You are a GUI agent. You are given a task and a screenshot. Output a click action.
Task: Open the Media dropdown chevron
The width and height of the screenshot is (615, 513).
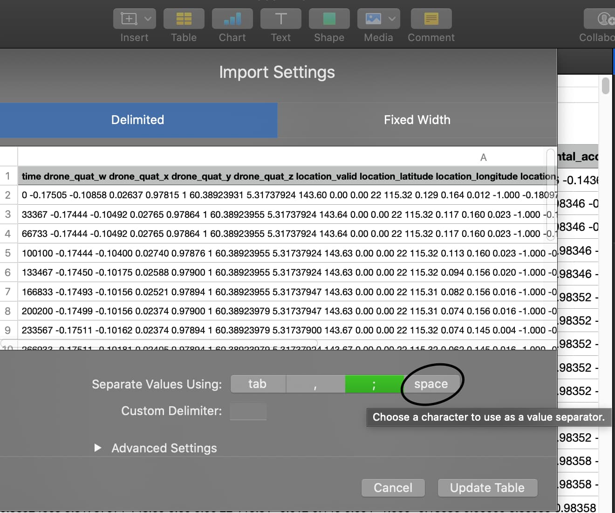(x=392, y=19)
